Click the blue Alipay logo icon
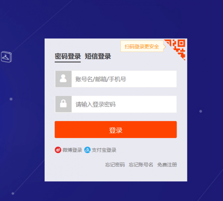 [87, 150]
